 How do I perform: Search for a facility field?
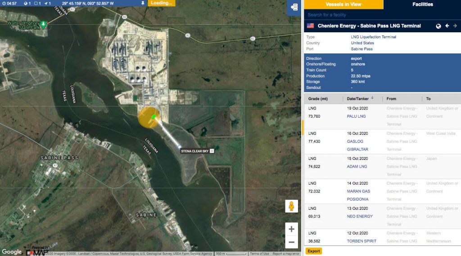coord(382,15)
